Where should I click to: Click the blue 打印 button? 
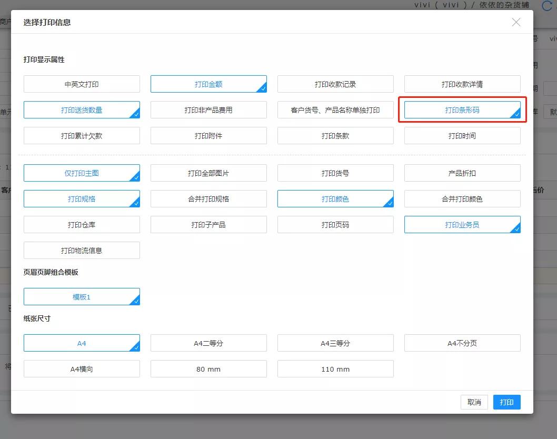(x=506, y=402)
